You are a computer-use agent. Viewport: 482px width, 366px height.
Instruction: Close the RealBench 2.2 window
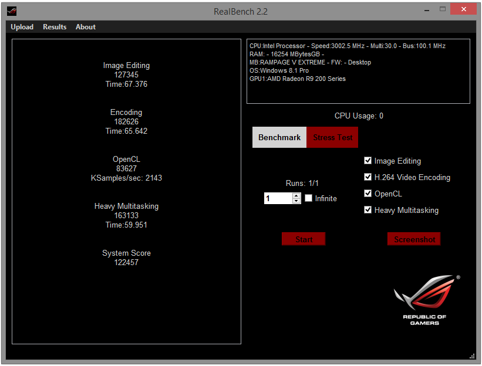tap(463, 9)
